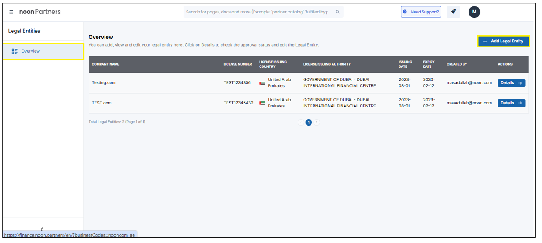Click the Overview sidebar icon

(x=15, y=51)
